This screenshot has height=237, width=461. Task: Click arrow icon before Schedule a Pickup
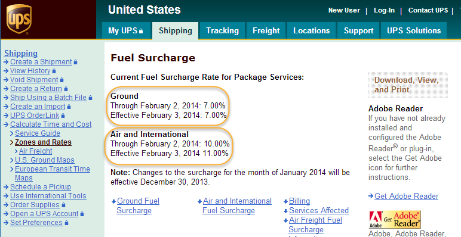tap(7, 187)
